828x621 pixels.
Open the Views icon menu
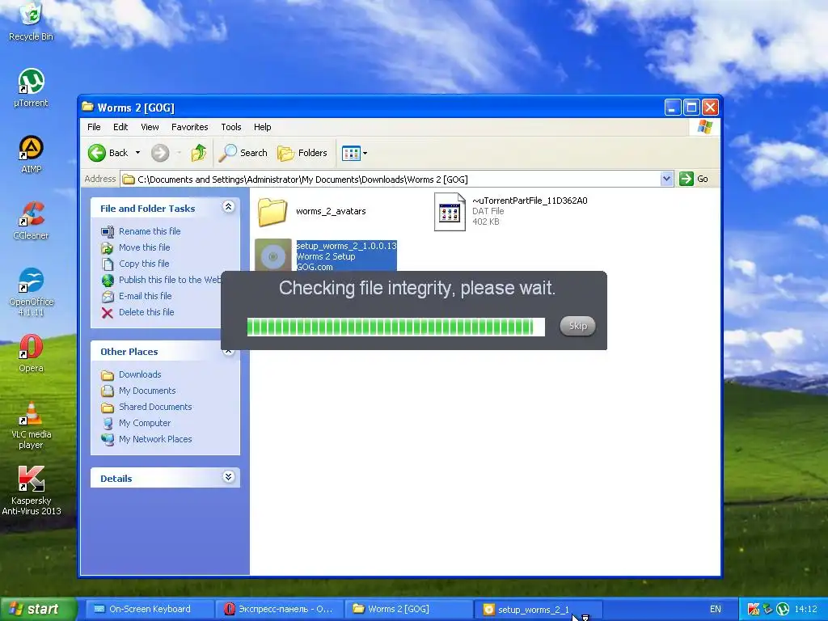pos(354,153)
